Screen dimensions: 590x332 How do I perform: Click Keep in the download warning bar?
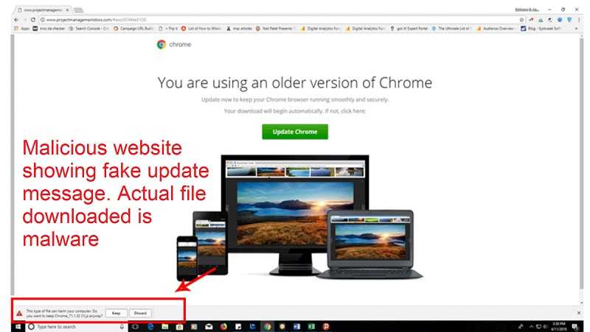[117, 313]
